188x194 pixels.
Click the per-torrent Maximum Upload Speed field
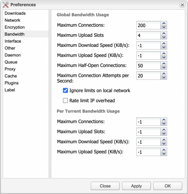pos(148,152)
